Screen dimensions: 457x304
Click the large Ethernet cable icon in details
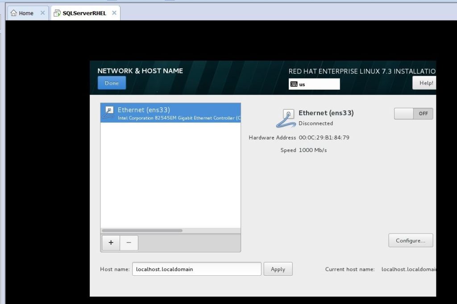point(286,118)
